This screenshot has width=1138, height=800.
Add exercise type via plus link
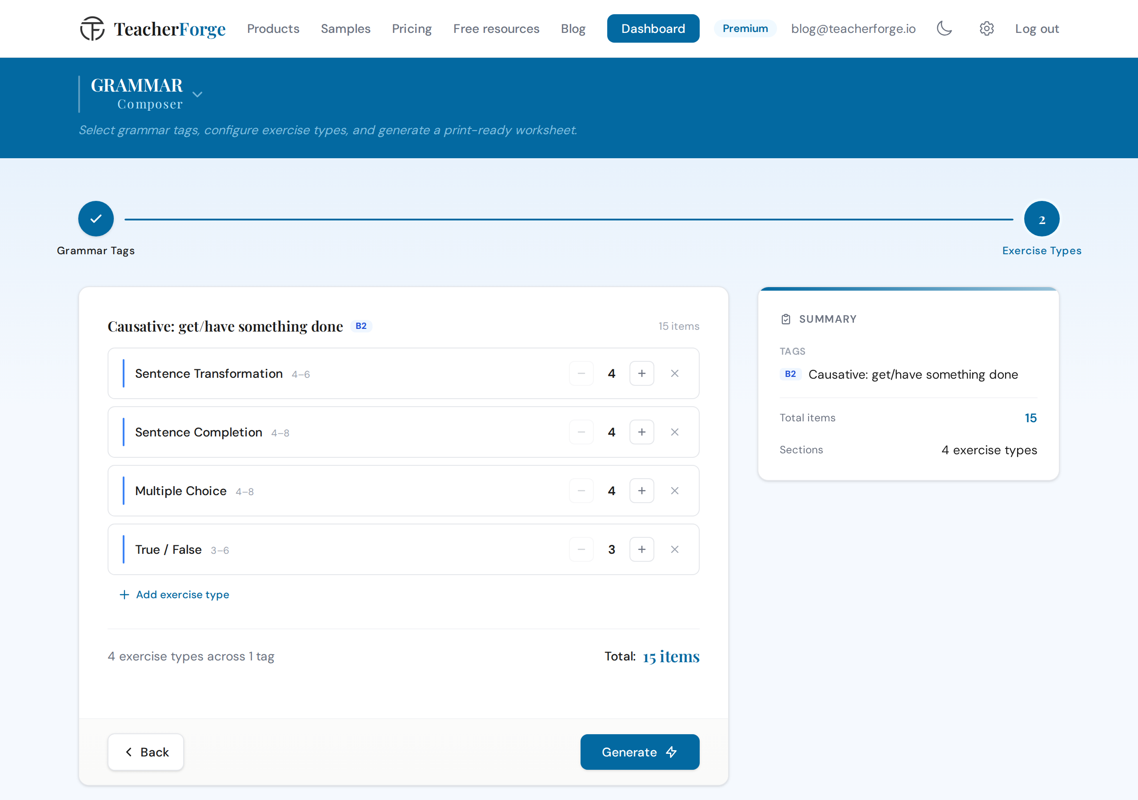pos(174,594)
